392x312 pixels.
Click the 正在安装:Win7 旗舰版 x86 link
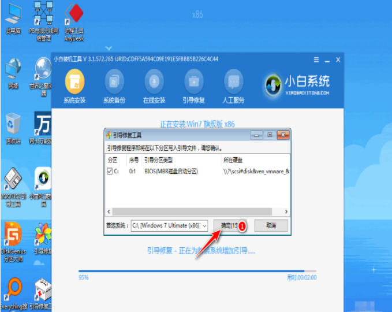(197, 124)
